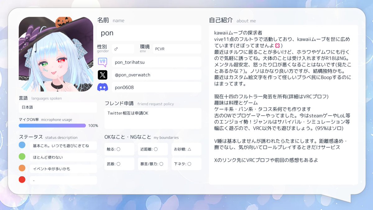Click the gender field with male symbol

click(x=123, y=49)
